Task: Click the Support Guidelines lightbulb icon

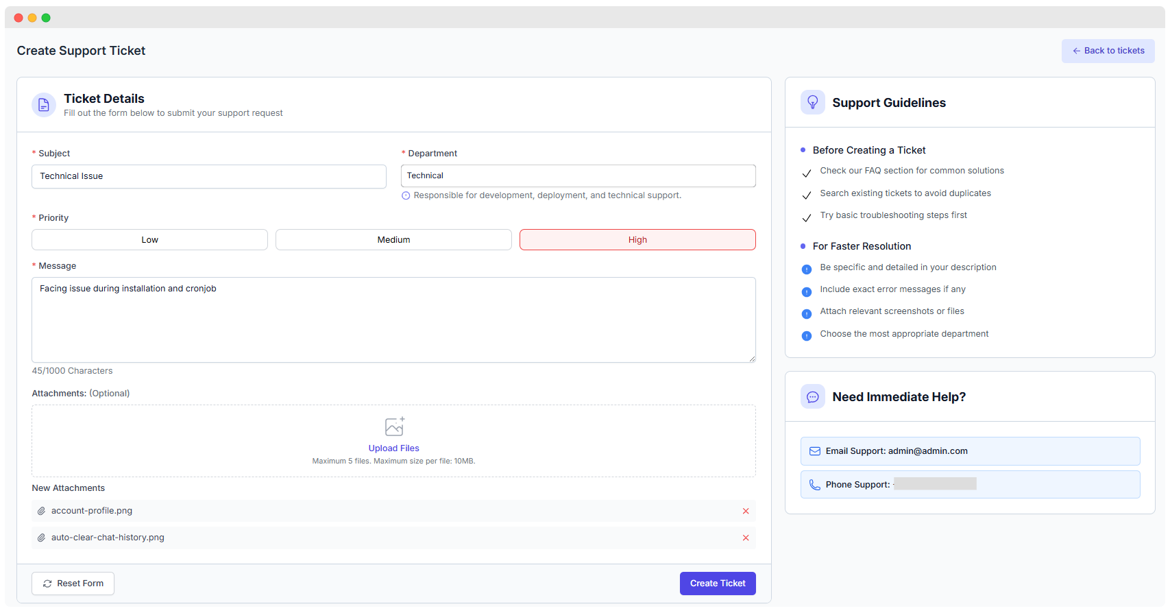Action: [x=812, y=102]
